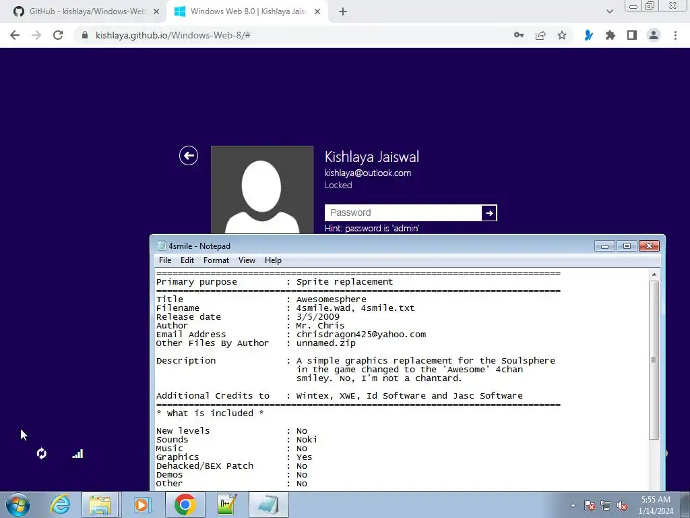Launch Internet Explorer from taskbar
The image size is (690, 518).
(60, 505)
